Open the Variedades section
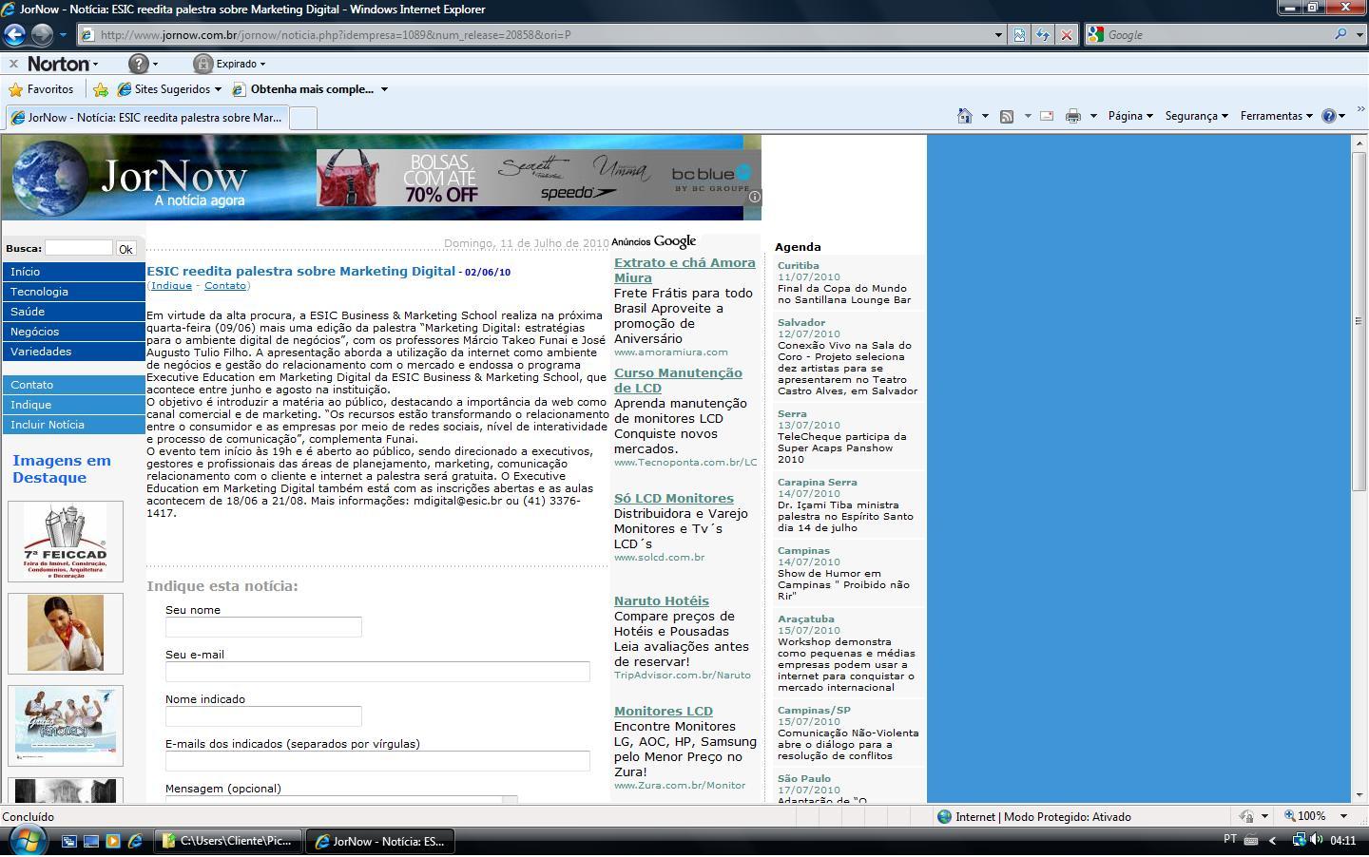1369x857 pixels. pyautogui.click(x=73, y=352)
